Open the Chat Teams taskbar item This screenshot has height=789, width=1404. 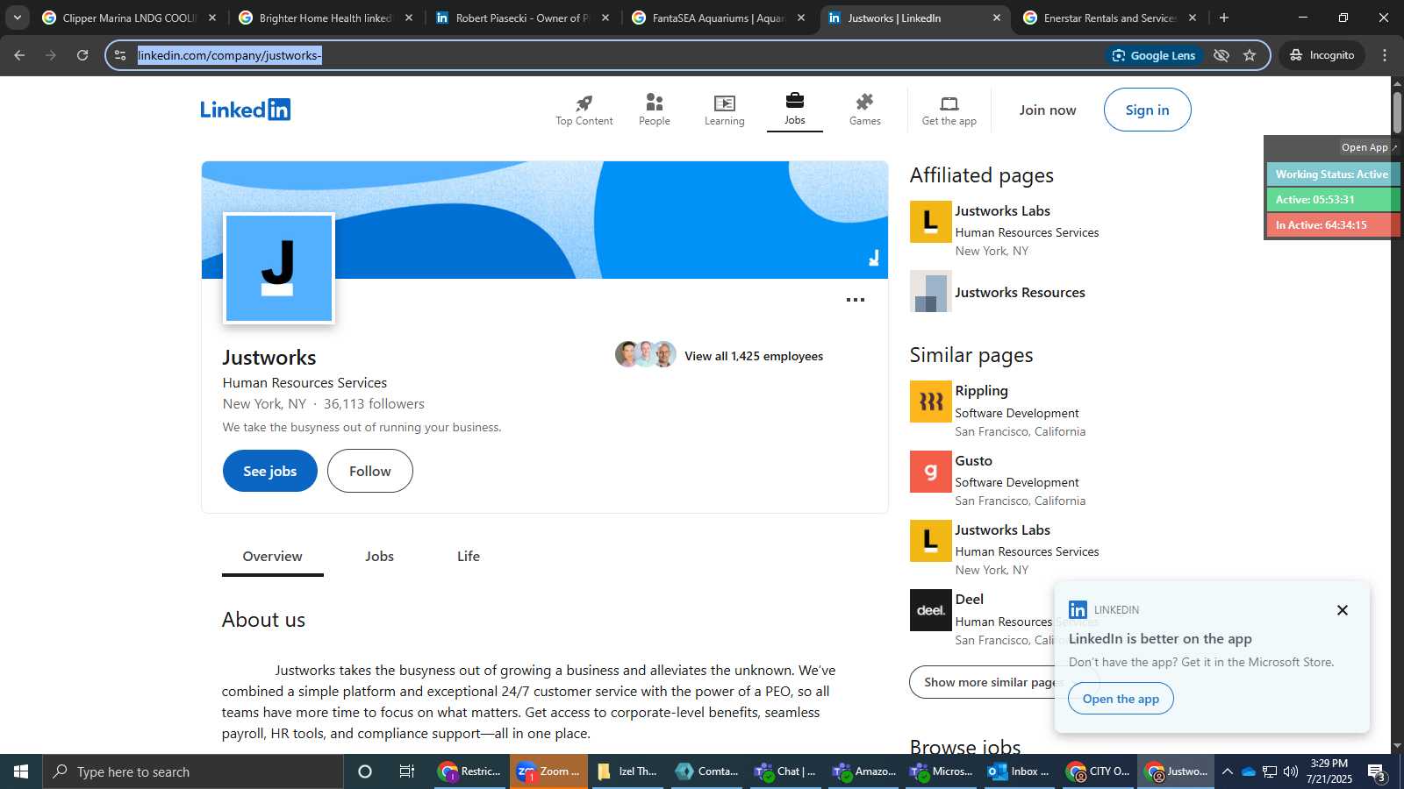pos(784,771)
